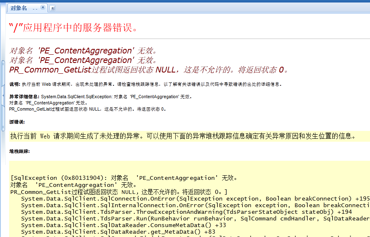This screenshot has height=237, width=370.
Task: Click the 堆栈跟踪 label
Action: click(x=19, y=151)
